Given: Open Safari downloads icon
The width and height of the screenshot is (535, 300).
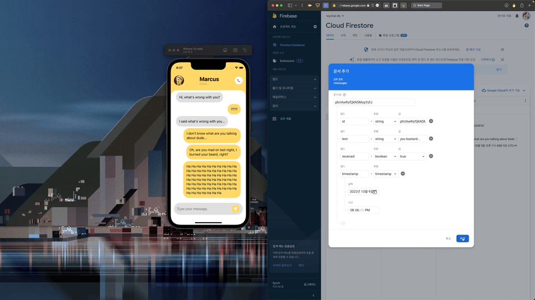Looking at the screenshot, I should 507,6.
